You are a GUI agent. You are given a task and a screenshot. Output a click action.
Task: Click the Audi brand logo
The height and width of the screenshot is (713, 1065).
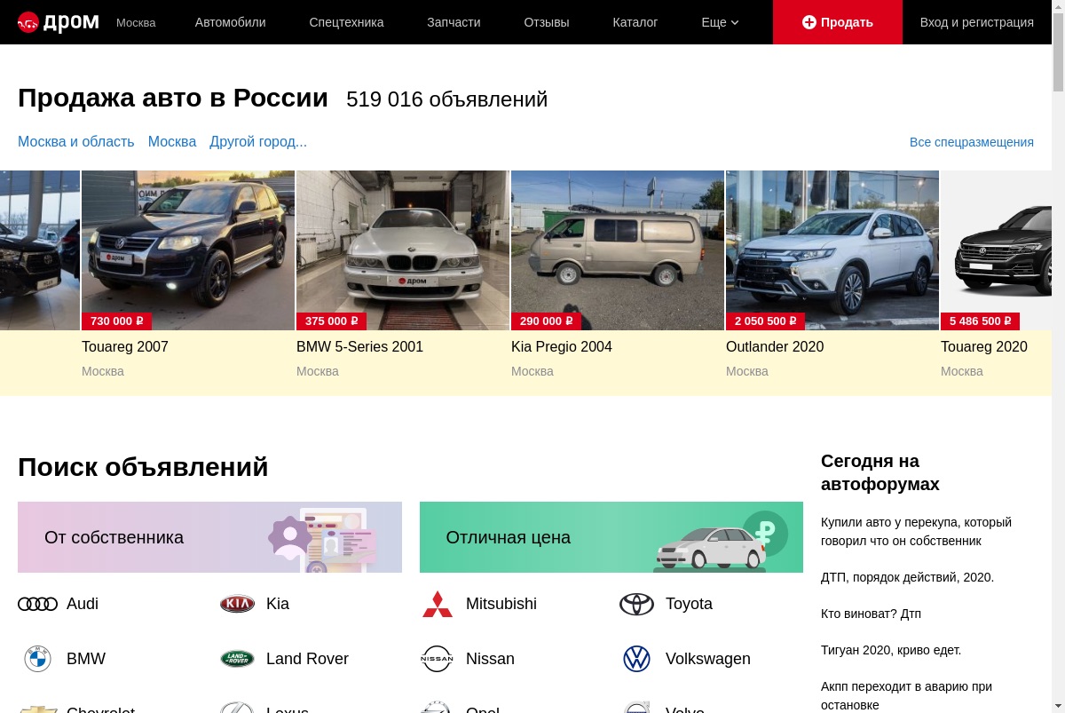click(37, 604)
